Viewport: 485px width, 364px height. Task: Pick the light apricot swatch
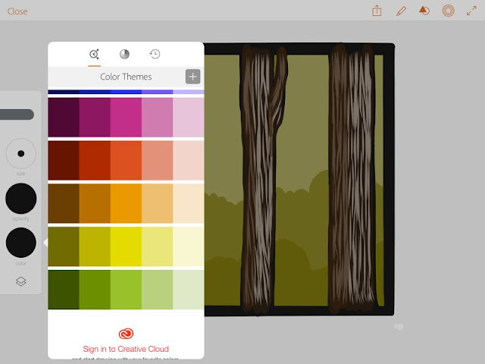coord(157,203)
